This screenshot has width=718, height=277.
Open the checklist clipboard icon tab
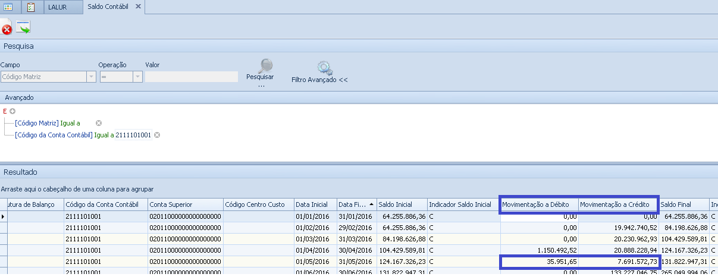pos(31,7)
